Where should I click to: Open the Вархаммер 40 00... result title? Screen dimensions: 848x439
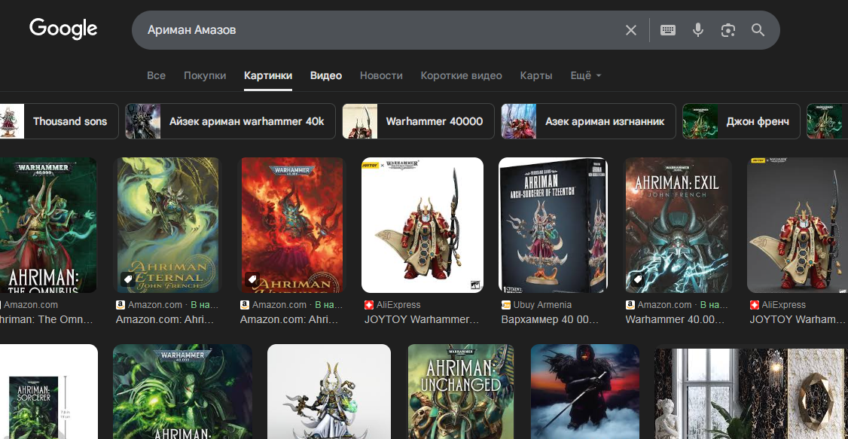point(550,319)
